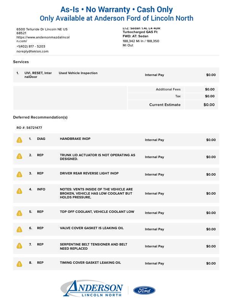Click TIMING COVER GASKET LEAKING OIL description

click(x=90, y=263)
